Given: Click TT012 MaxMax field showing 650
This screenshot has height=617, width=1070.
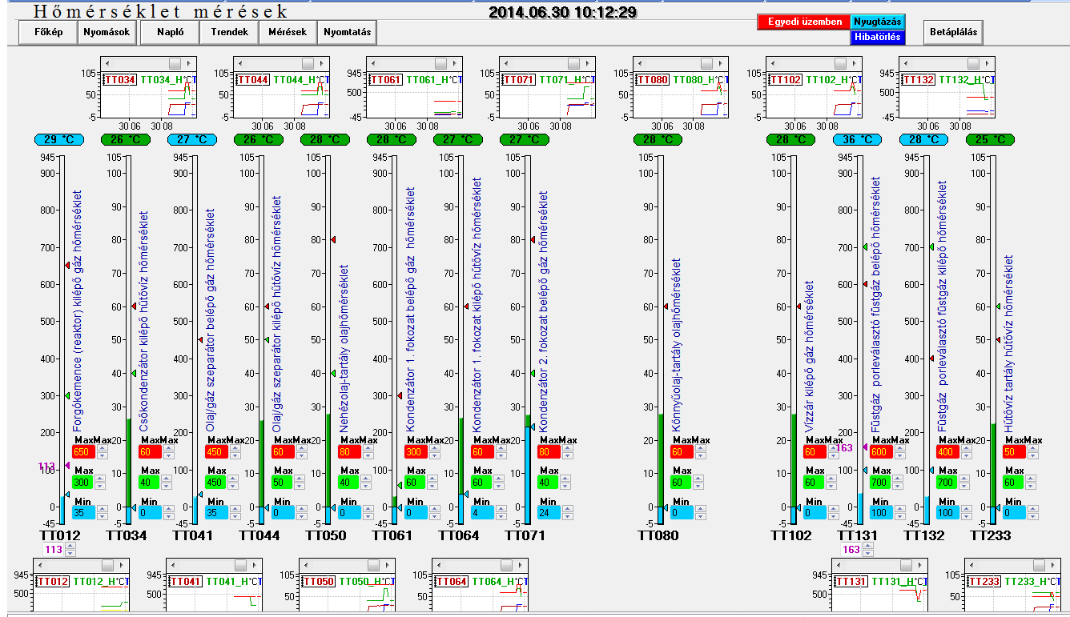Looking at the screenshot, I should pyautogui.click(x=83, y=452).
